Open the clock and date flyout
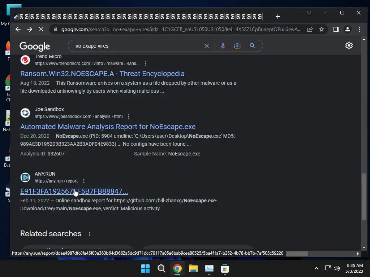The image size is (370, 277). pos(354,268)
